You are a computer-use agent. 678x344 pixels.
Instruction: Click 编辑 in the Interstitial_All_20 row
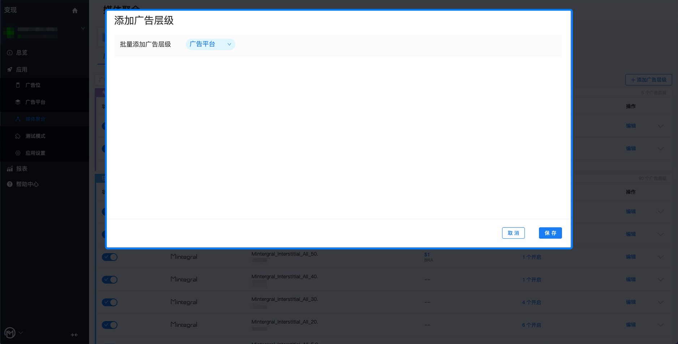(631, 325)
